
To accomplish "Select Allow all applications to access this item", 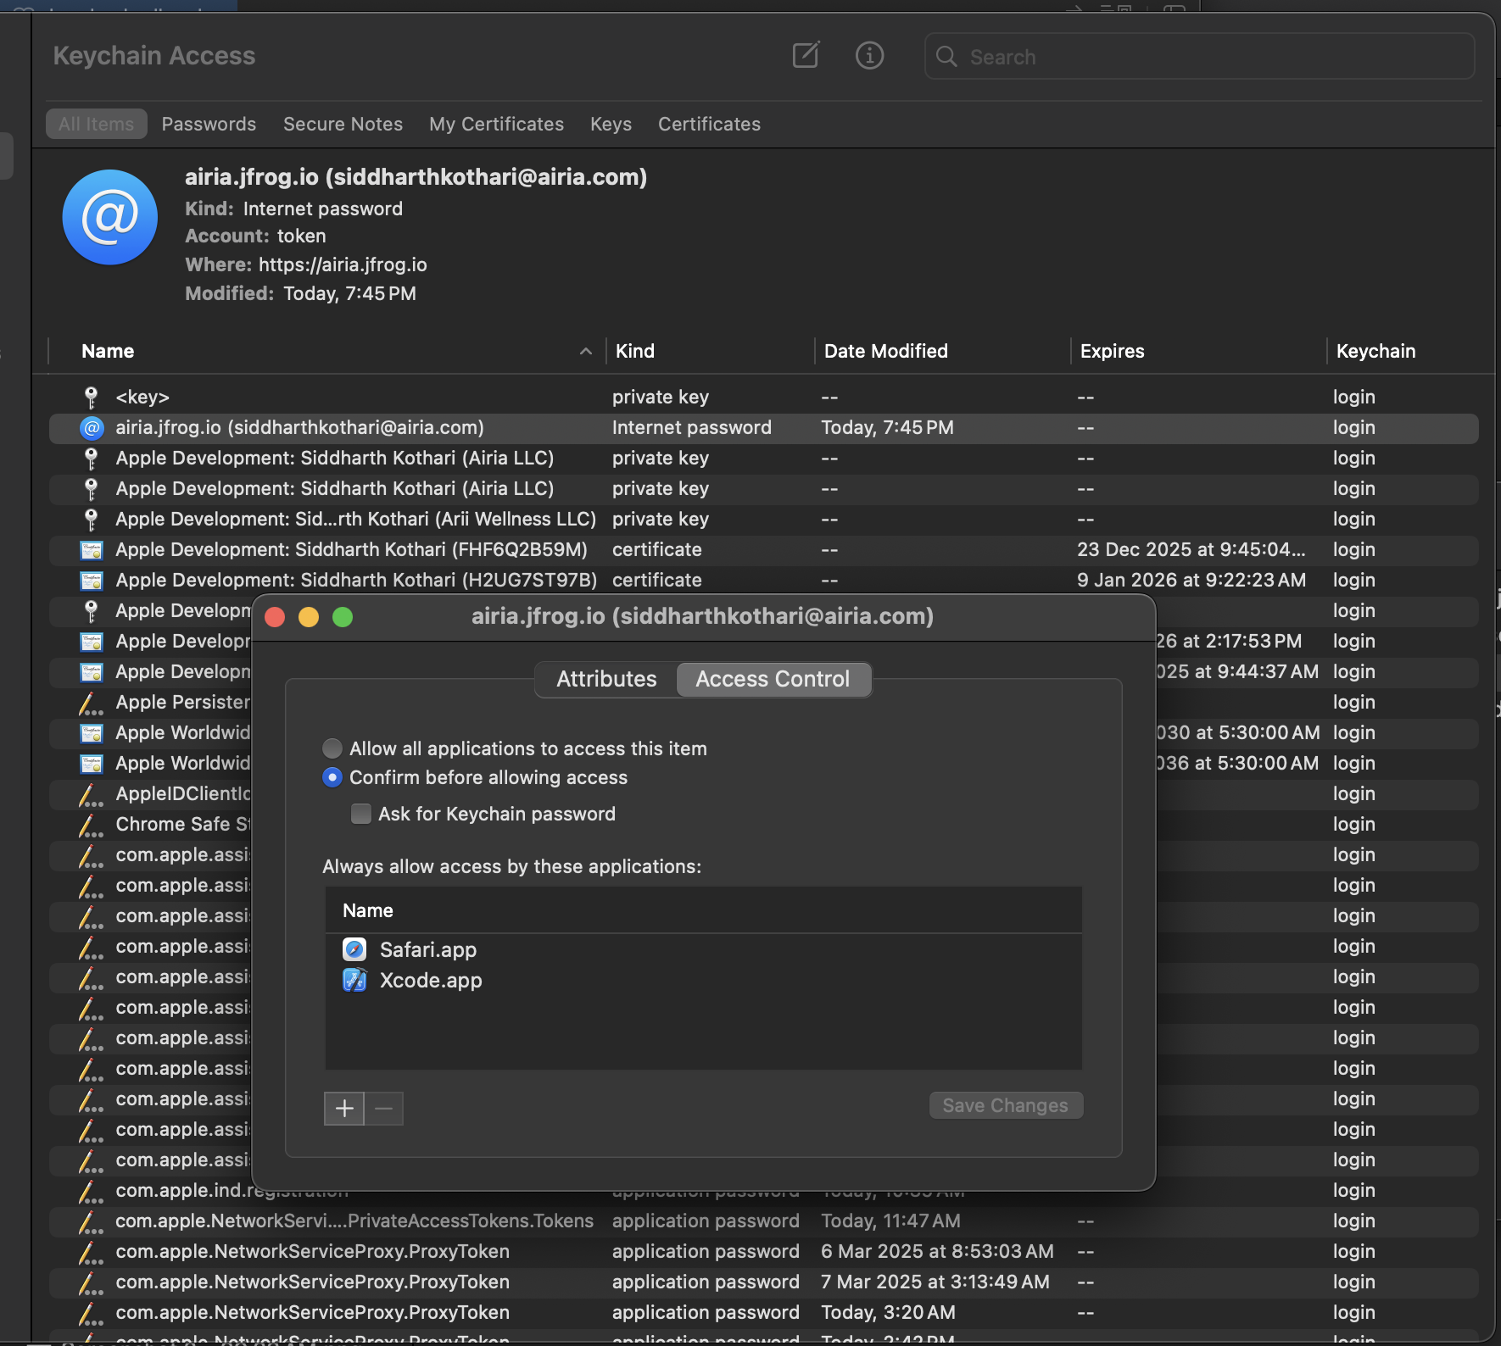I will [332, 748].
